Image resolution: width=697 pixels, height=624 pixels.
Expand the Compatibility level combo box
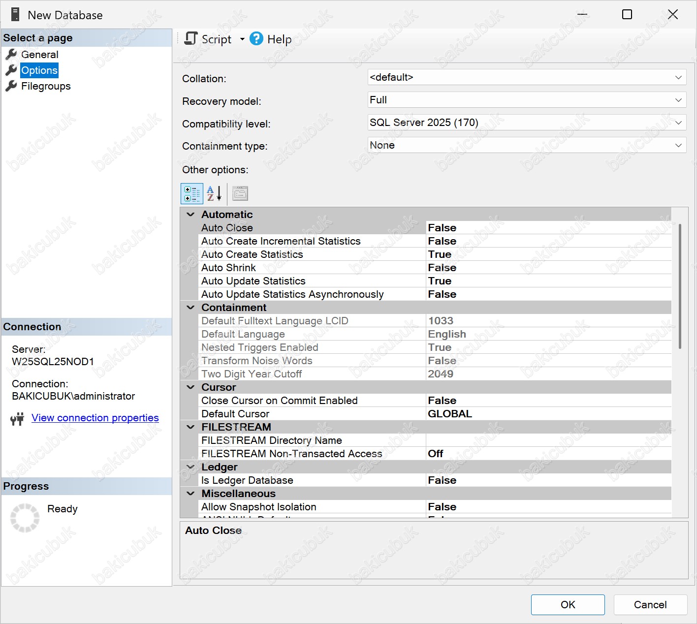click(x=678, y=123)
